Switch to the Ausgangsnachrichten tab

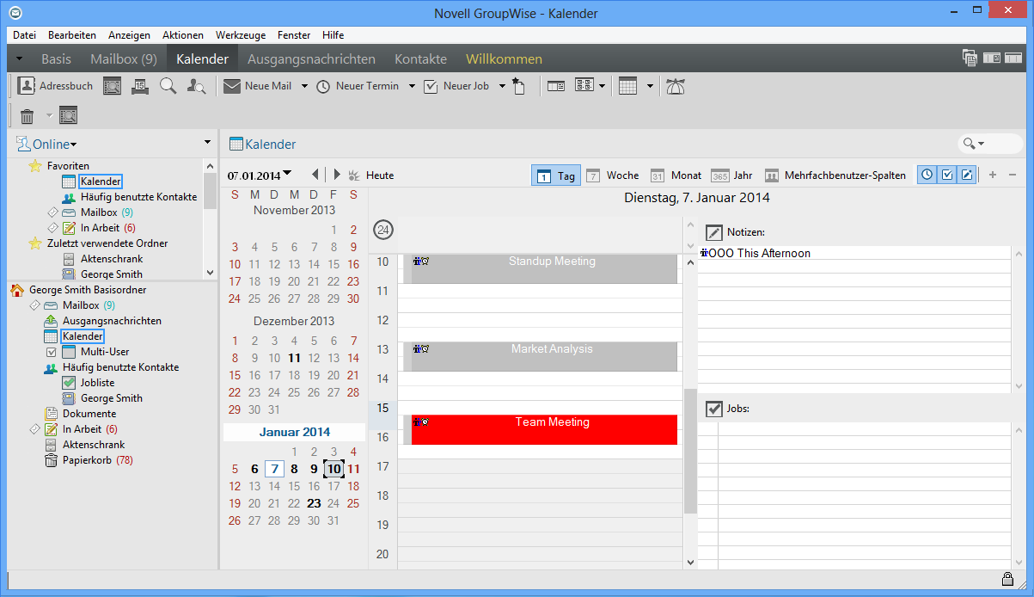coord(311,59)
